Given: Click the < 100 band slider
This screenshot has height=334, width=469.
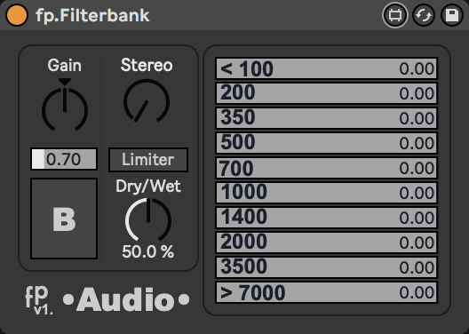Looking at the screenshot, I should click(x=326, y=68).
